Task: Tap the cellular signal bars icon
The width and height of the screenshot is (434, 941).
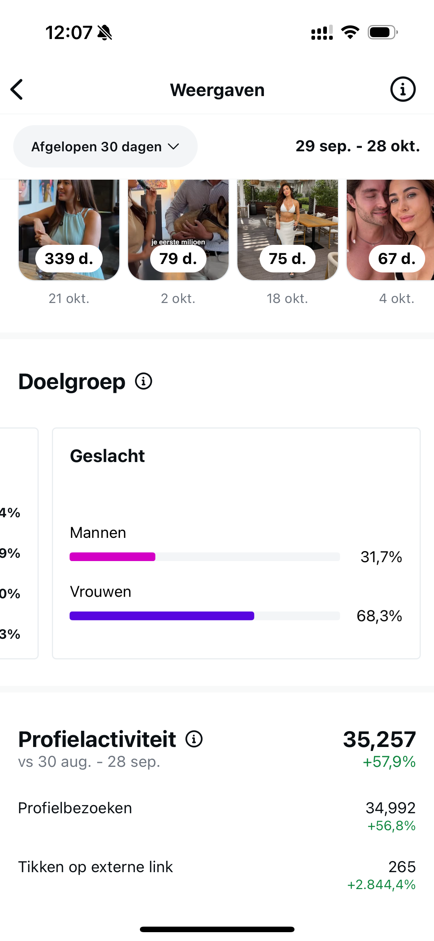Action: (322, 32)
